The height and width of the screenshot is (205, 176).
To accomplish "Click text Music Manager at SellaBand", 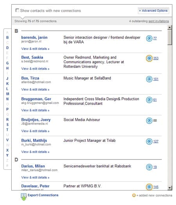I will (x=87, y=78).
